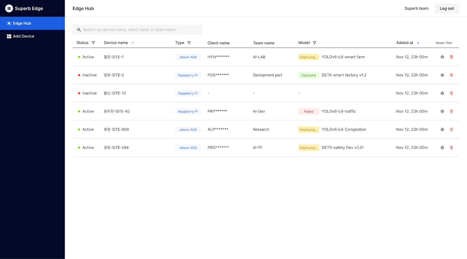Open Add Device in sidebar
467x259 pixels.
click(32, 36)
